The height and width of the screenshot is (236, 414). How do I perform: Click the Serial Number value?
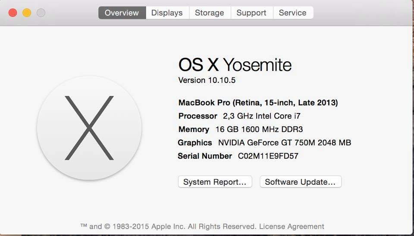[x=268, y=156]
